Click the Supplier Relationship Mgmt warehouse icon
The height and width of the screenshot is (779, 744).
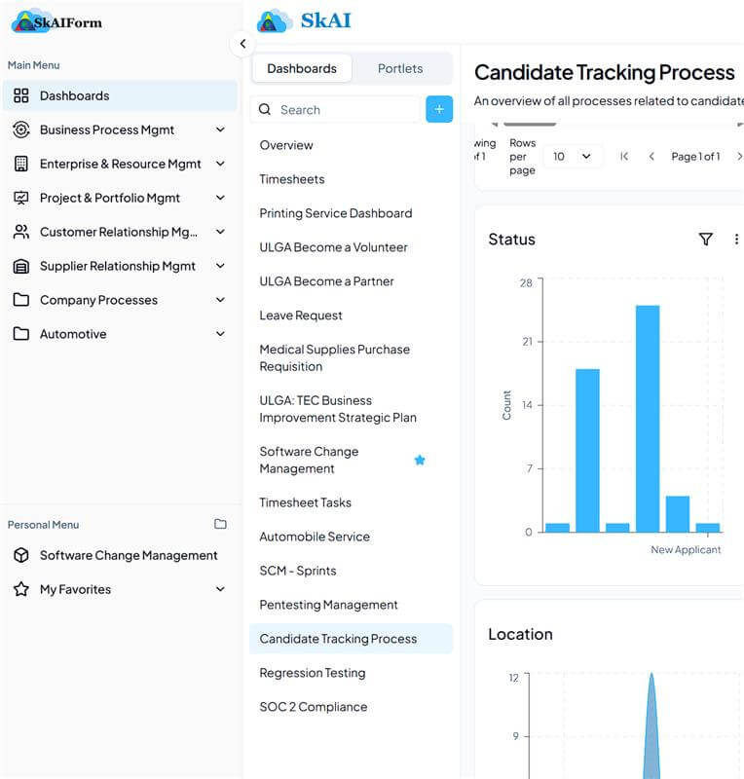(20, 266)
